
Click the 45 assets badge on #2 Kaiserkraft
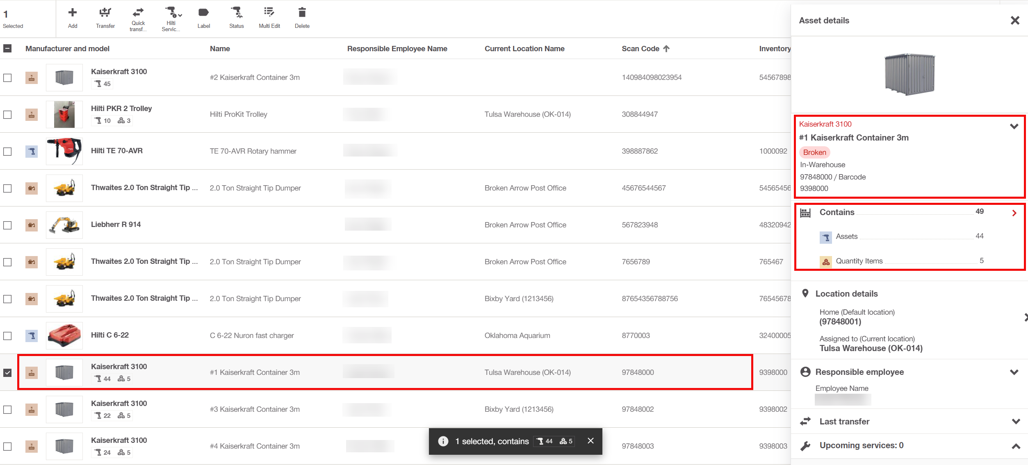click(103, 84)
